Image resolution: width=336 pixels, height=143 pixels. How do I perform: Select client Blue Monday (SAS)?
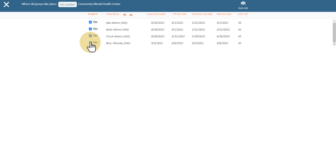point(118,43)
